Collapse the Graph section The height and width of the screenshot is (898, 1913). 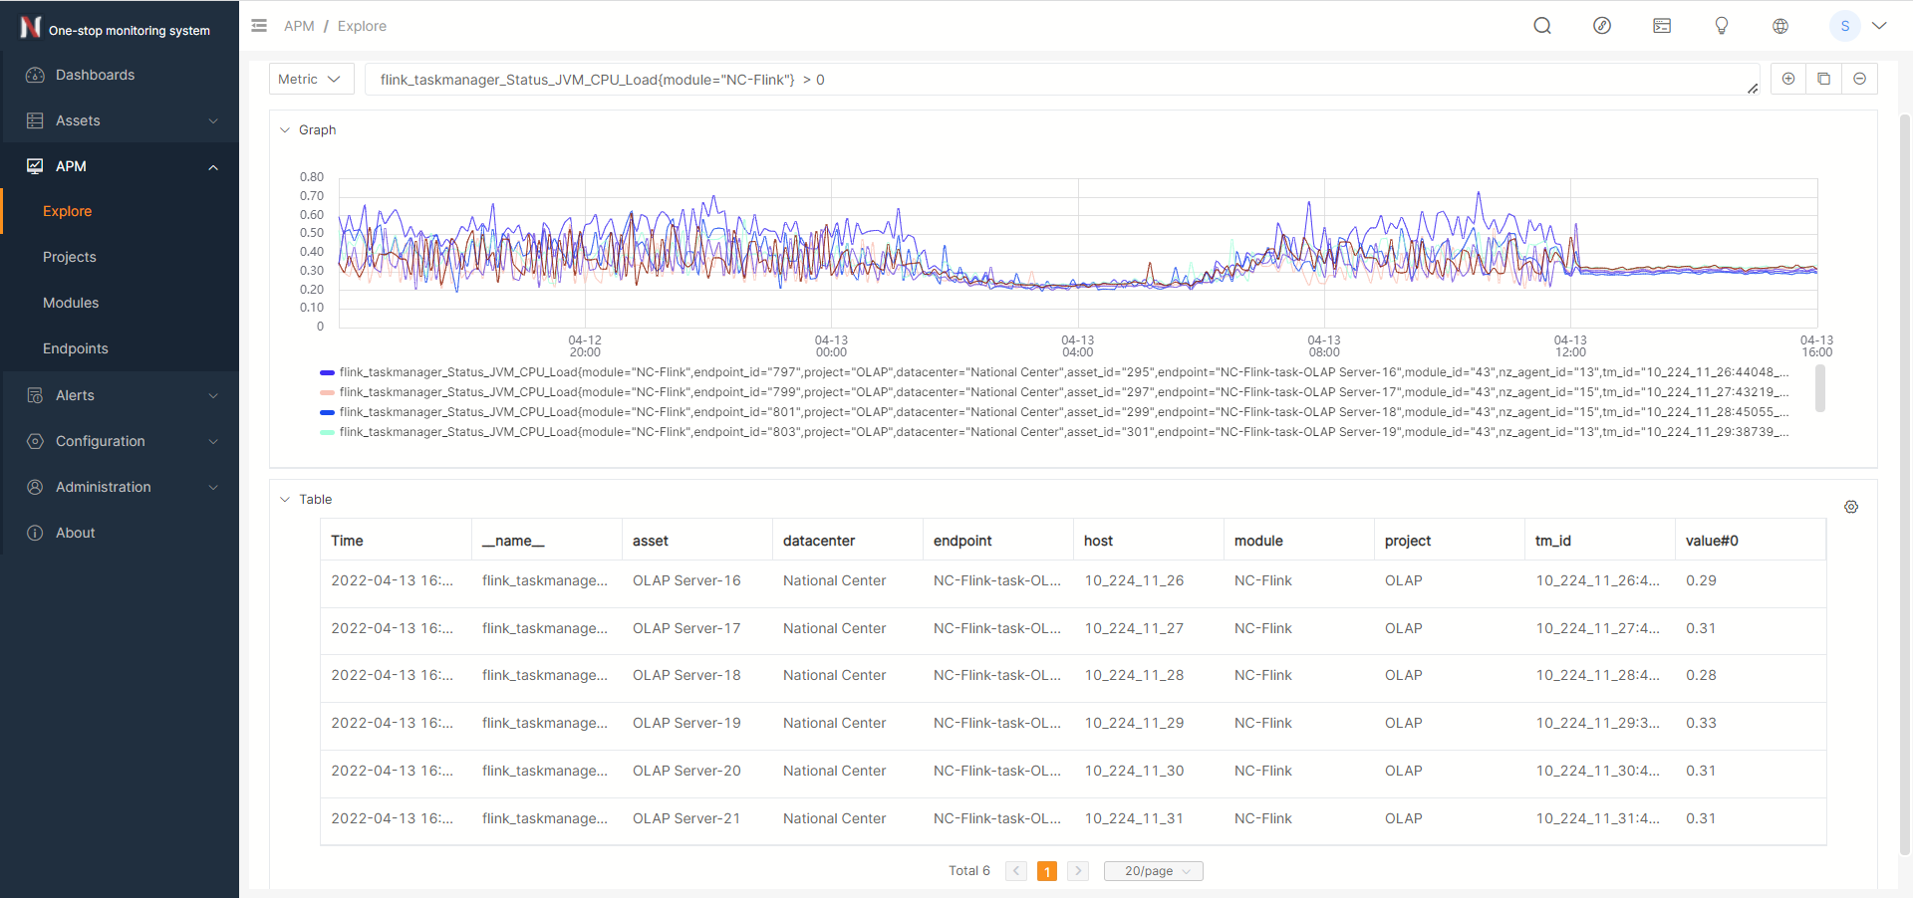click(x=285, y=130)
